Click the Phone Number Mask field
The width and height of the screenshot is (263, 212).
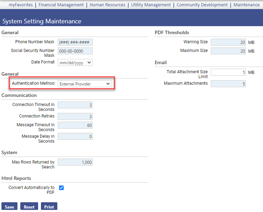(x=75, y=43)
